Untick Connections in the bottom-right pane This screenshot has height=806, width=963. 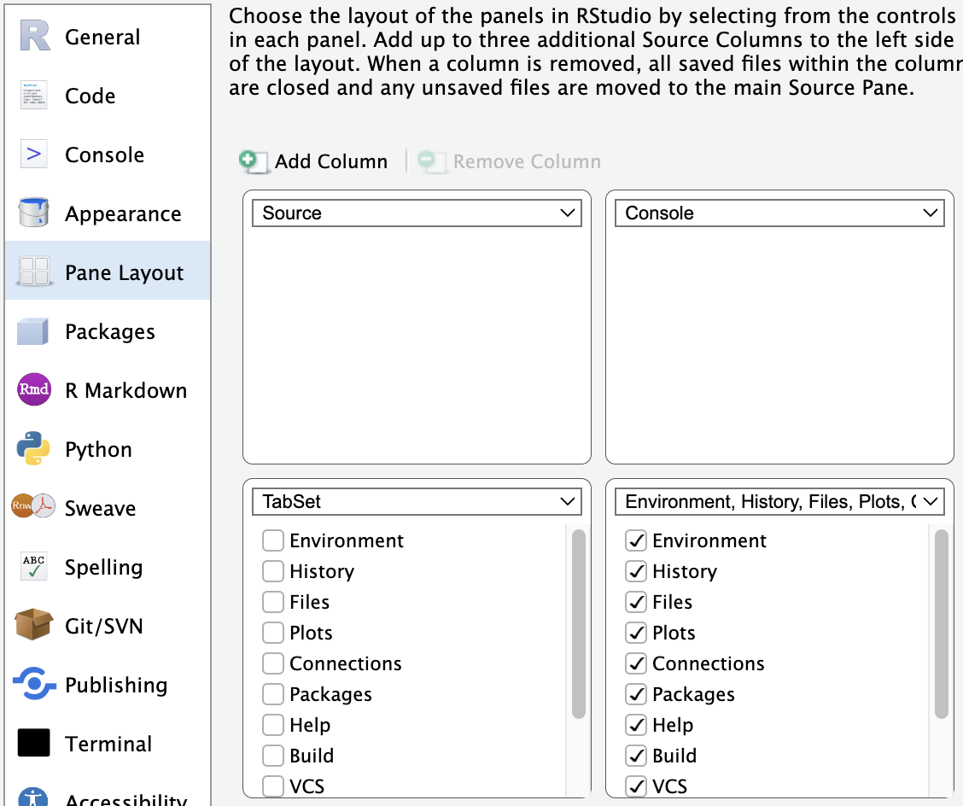tap(636, 663)
